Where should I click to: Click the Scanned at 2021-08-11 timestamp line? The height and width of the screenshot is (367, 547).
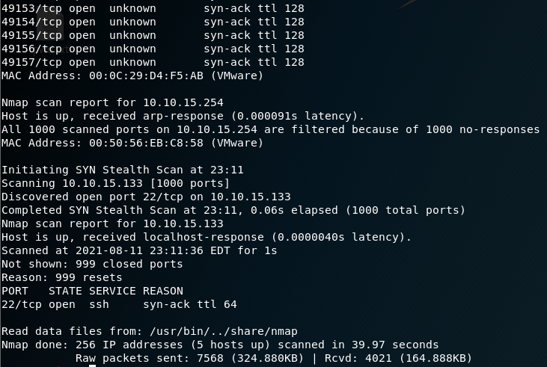(139, 250)
